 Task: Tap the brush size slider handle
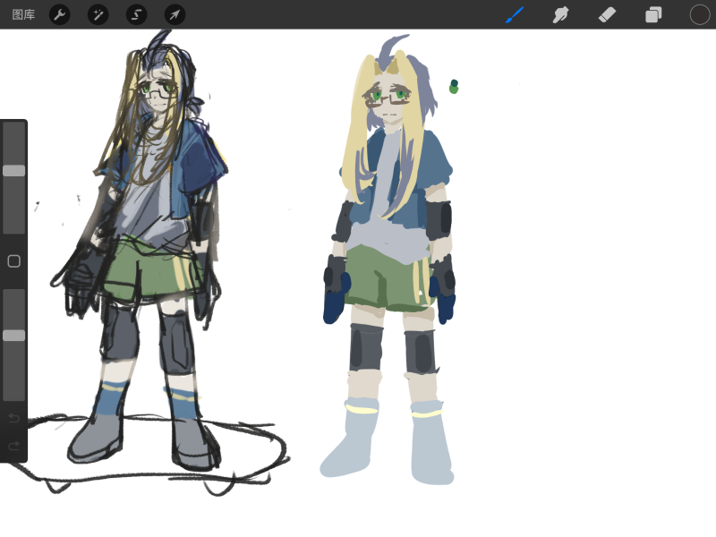pos(13,172)
